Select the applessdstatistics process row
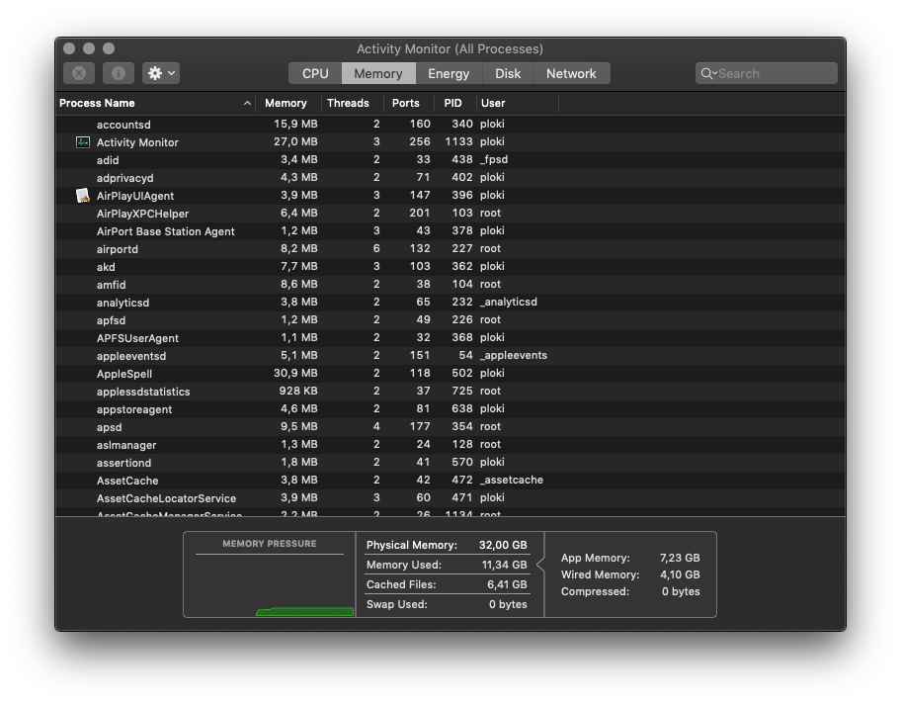The image size is (901, 704). click(450, 392)
